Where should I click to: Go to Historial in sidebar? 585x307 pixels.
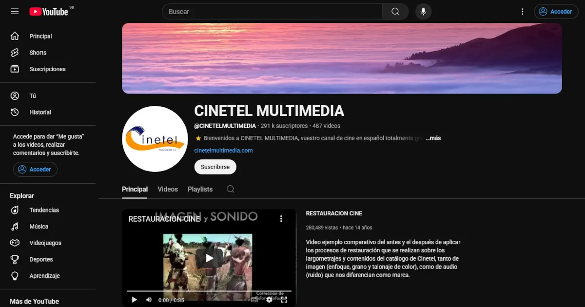click(39, 112)
